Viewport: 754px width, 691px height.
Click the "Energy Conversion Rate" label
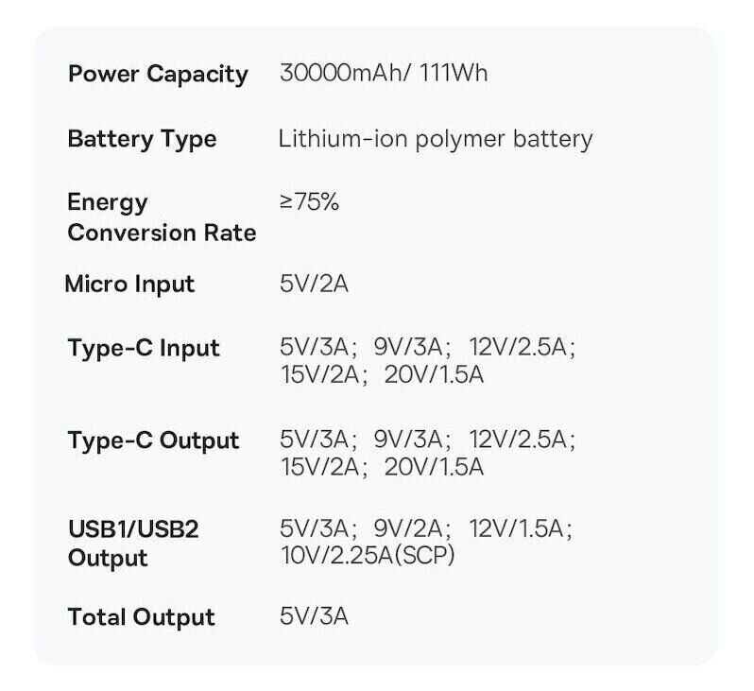coord(162,217)
